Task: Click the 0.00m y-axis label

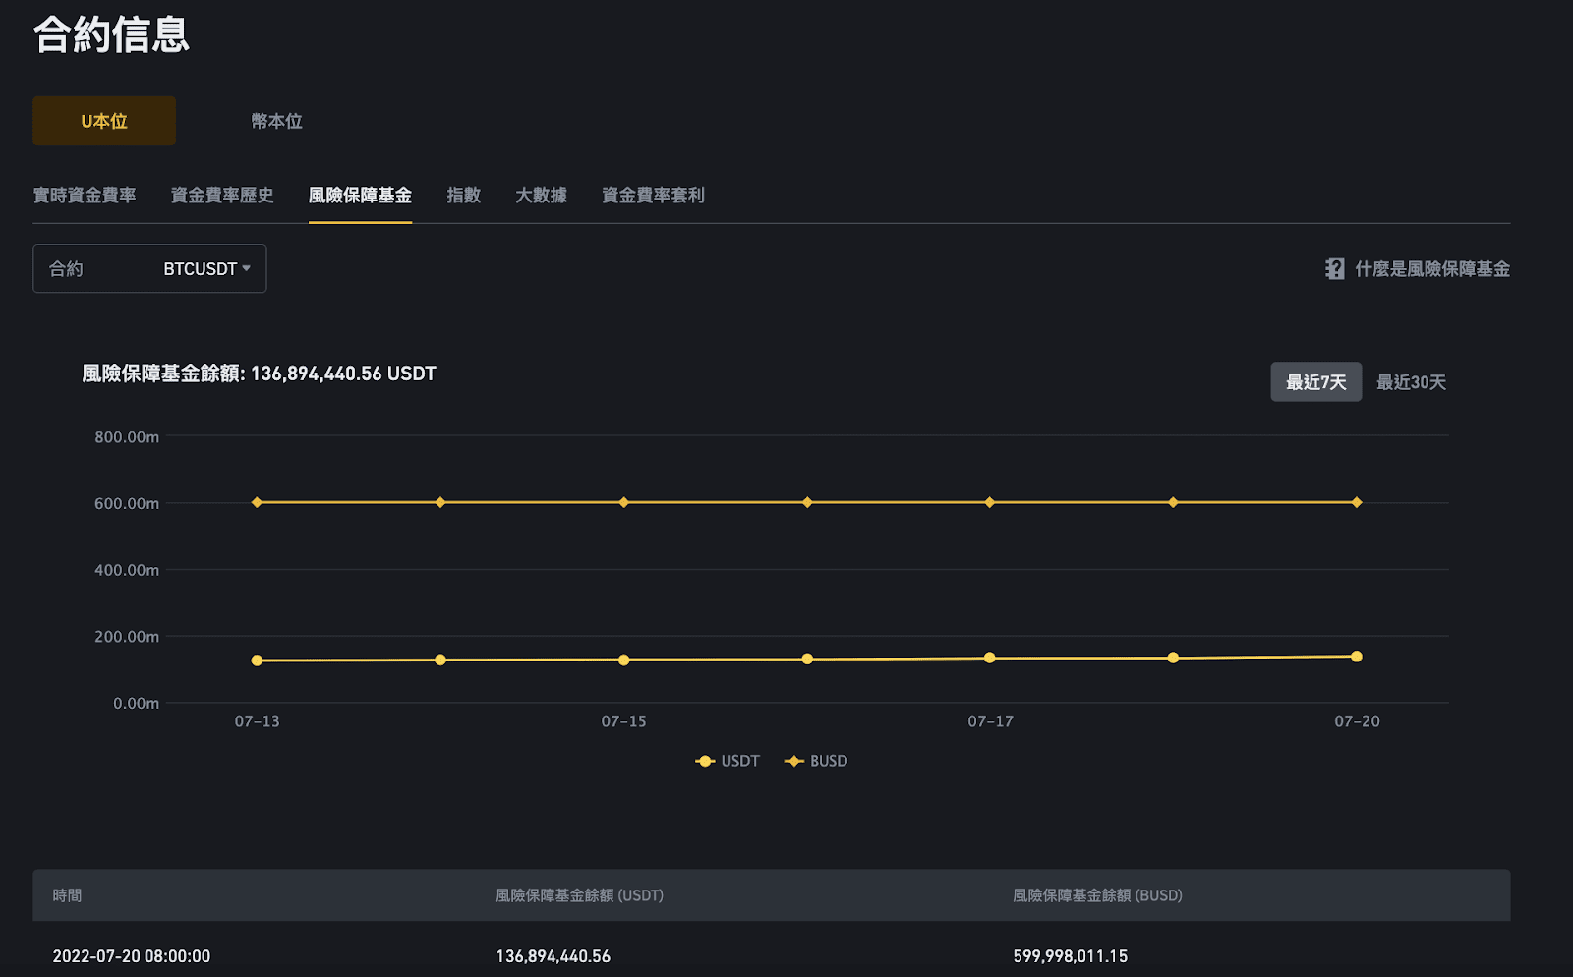Action: 136,703
